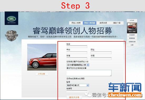Expand the 型号 car model dropdown
Viewport: 145px width, 100px height.
tap(78, 85)
